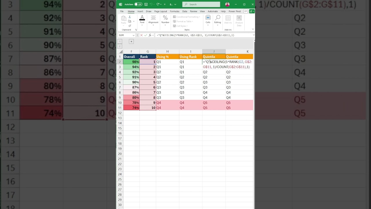Select outline level 2 button
The image size is (371, 209).
click(x=120, y=46)
